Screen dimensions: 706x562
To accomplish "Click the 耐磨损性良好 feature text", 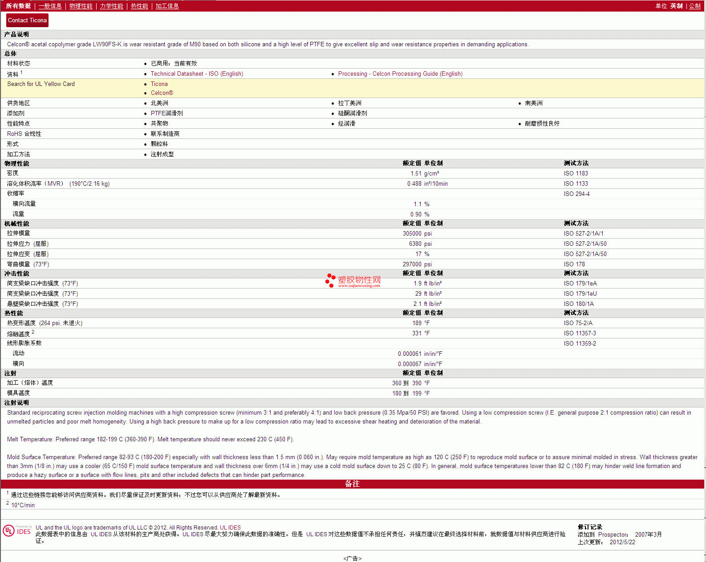I will click(542, 124).
